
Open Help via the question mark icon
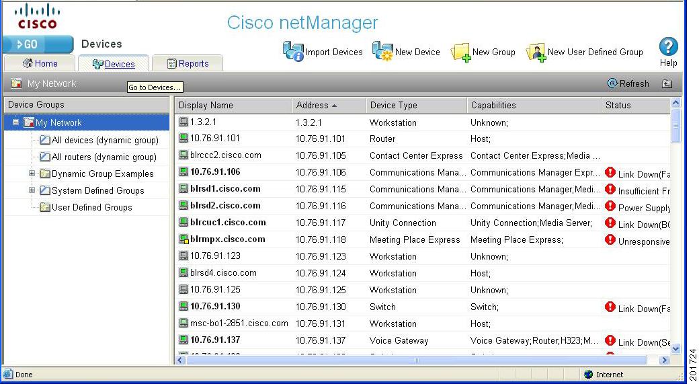click(668, 46)
